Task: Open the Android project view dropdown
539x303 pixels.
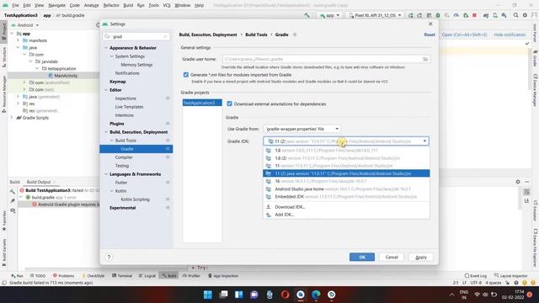Action: click(27, 25)
